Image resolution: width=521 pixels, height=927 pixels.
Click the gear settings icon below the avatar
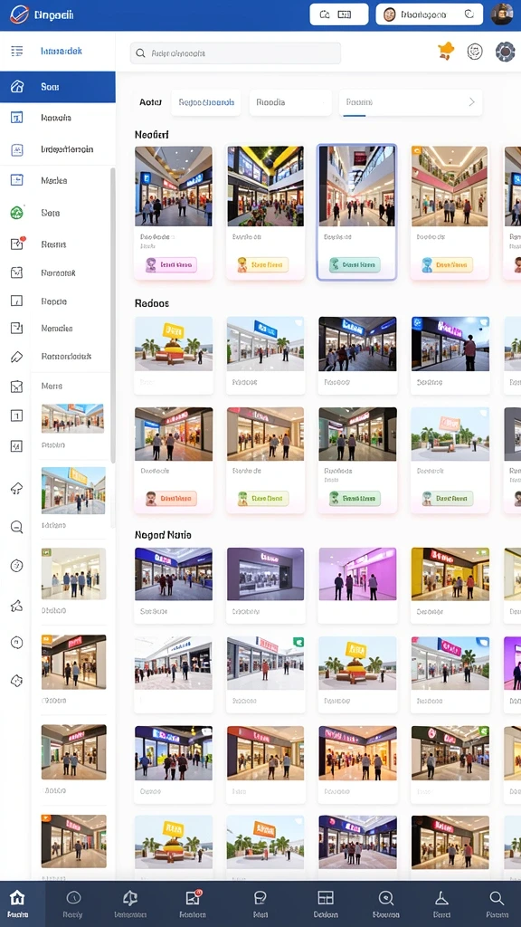(x=505, y=52)
